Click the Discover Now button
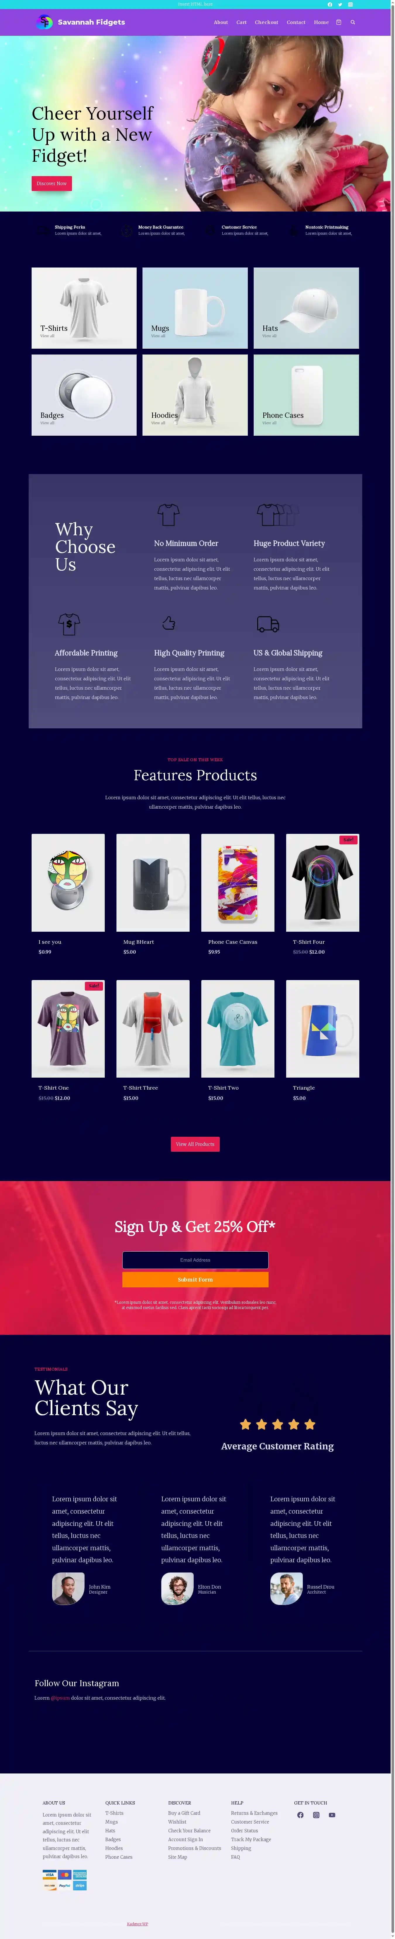The width and height of the screenshot is (395, 1939). (x=52, y=183)
